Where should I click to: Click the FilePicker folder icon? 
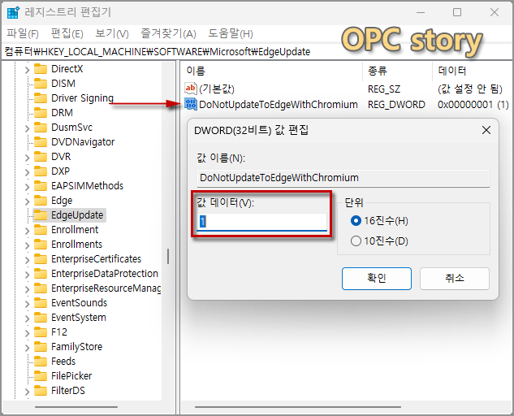pos(41,376)
